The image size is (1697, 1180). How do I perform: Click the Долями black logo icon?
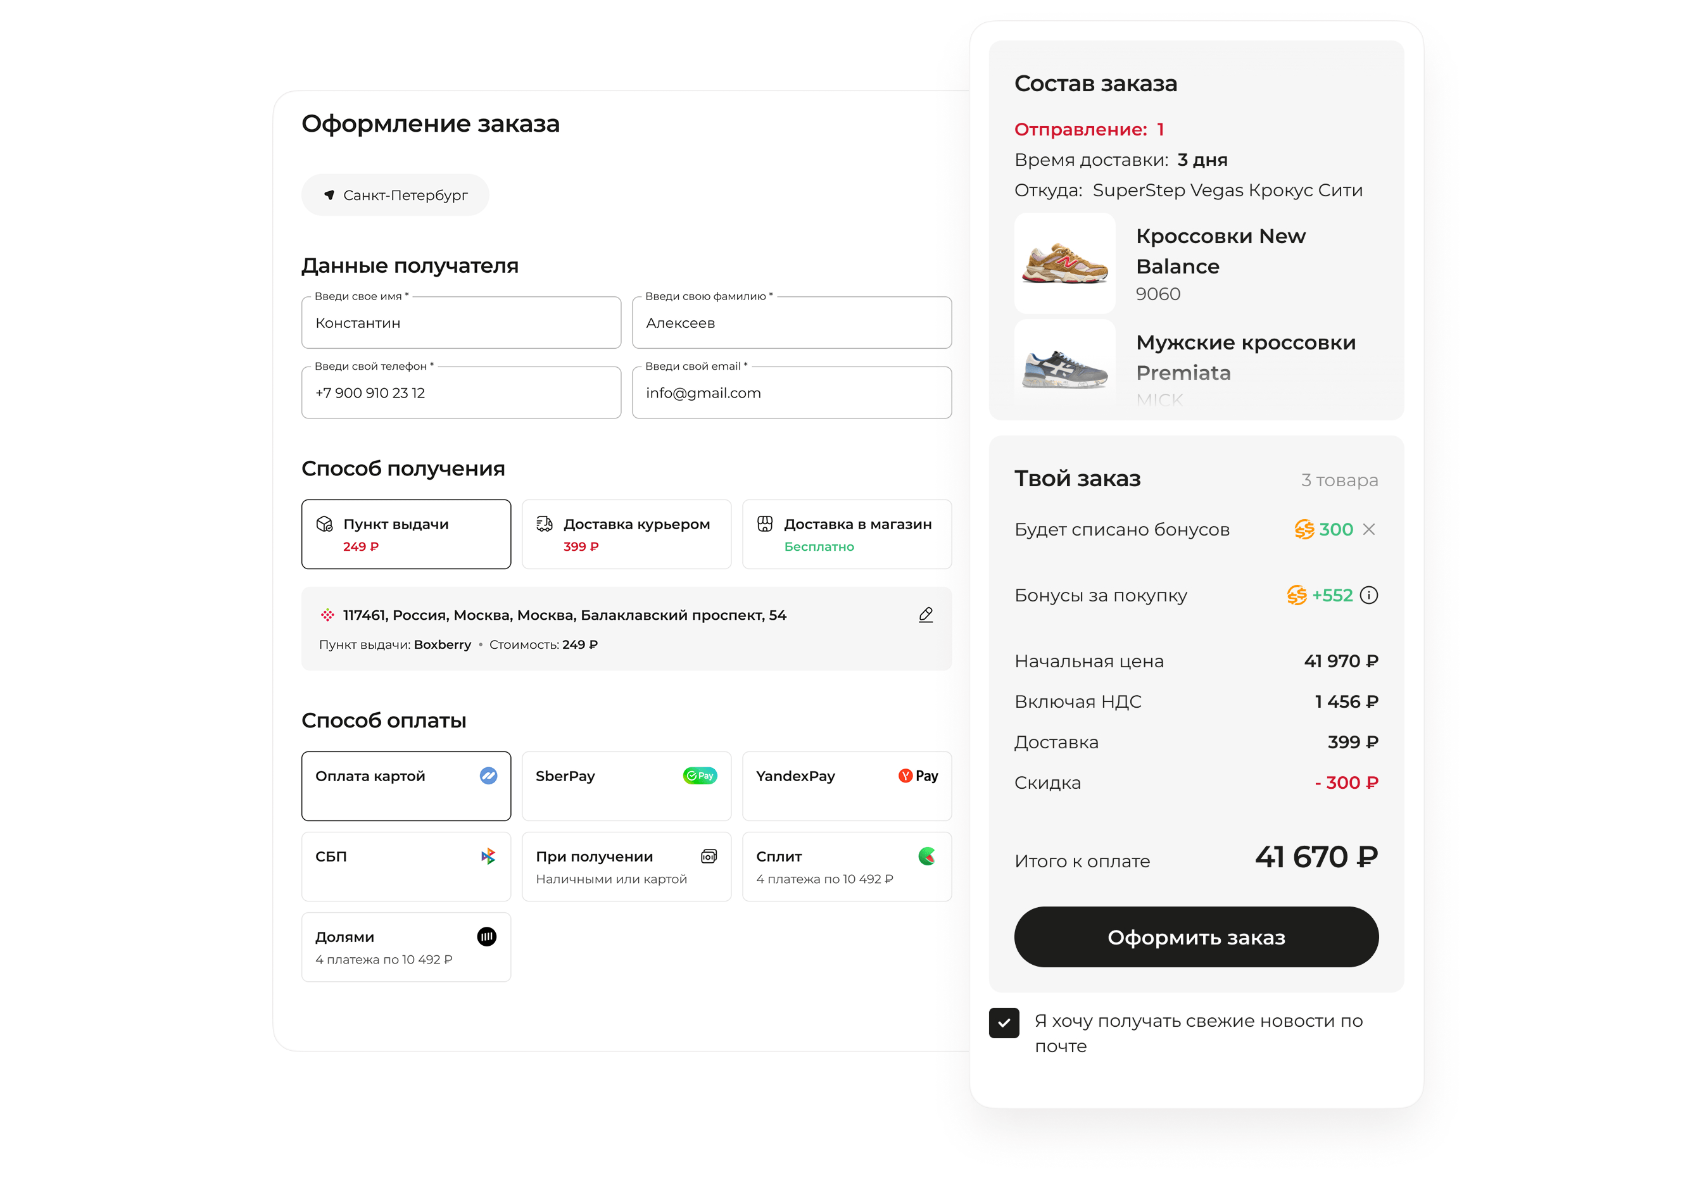click(486, 937)
